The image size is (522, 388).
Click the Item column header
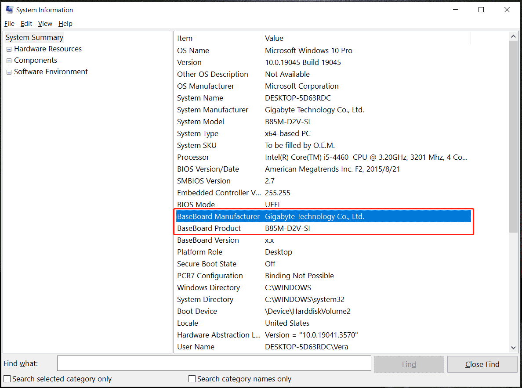click(219, 38)
